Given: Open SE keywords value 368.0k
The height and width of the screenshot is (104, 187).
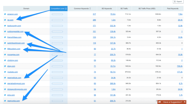Looking at the screenshot, I should [113, 84].
